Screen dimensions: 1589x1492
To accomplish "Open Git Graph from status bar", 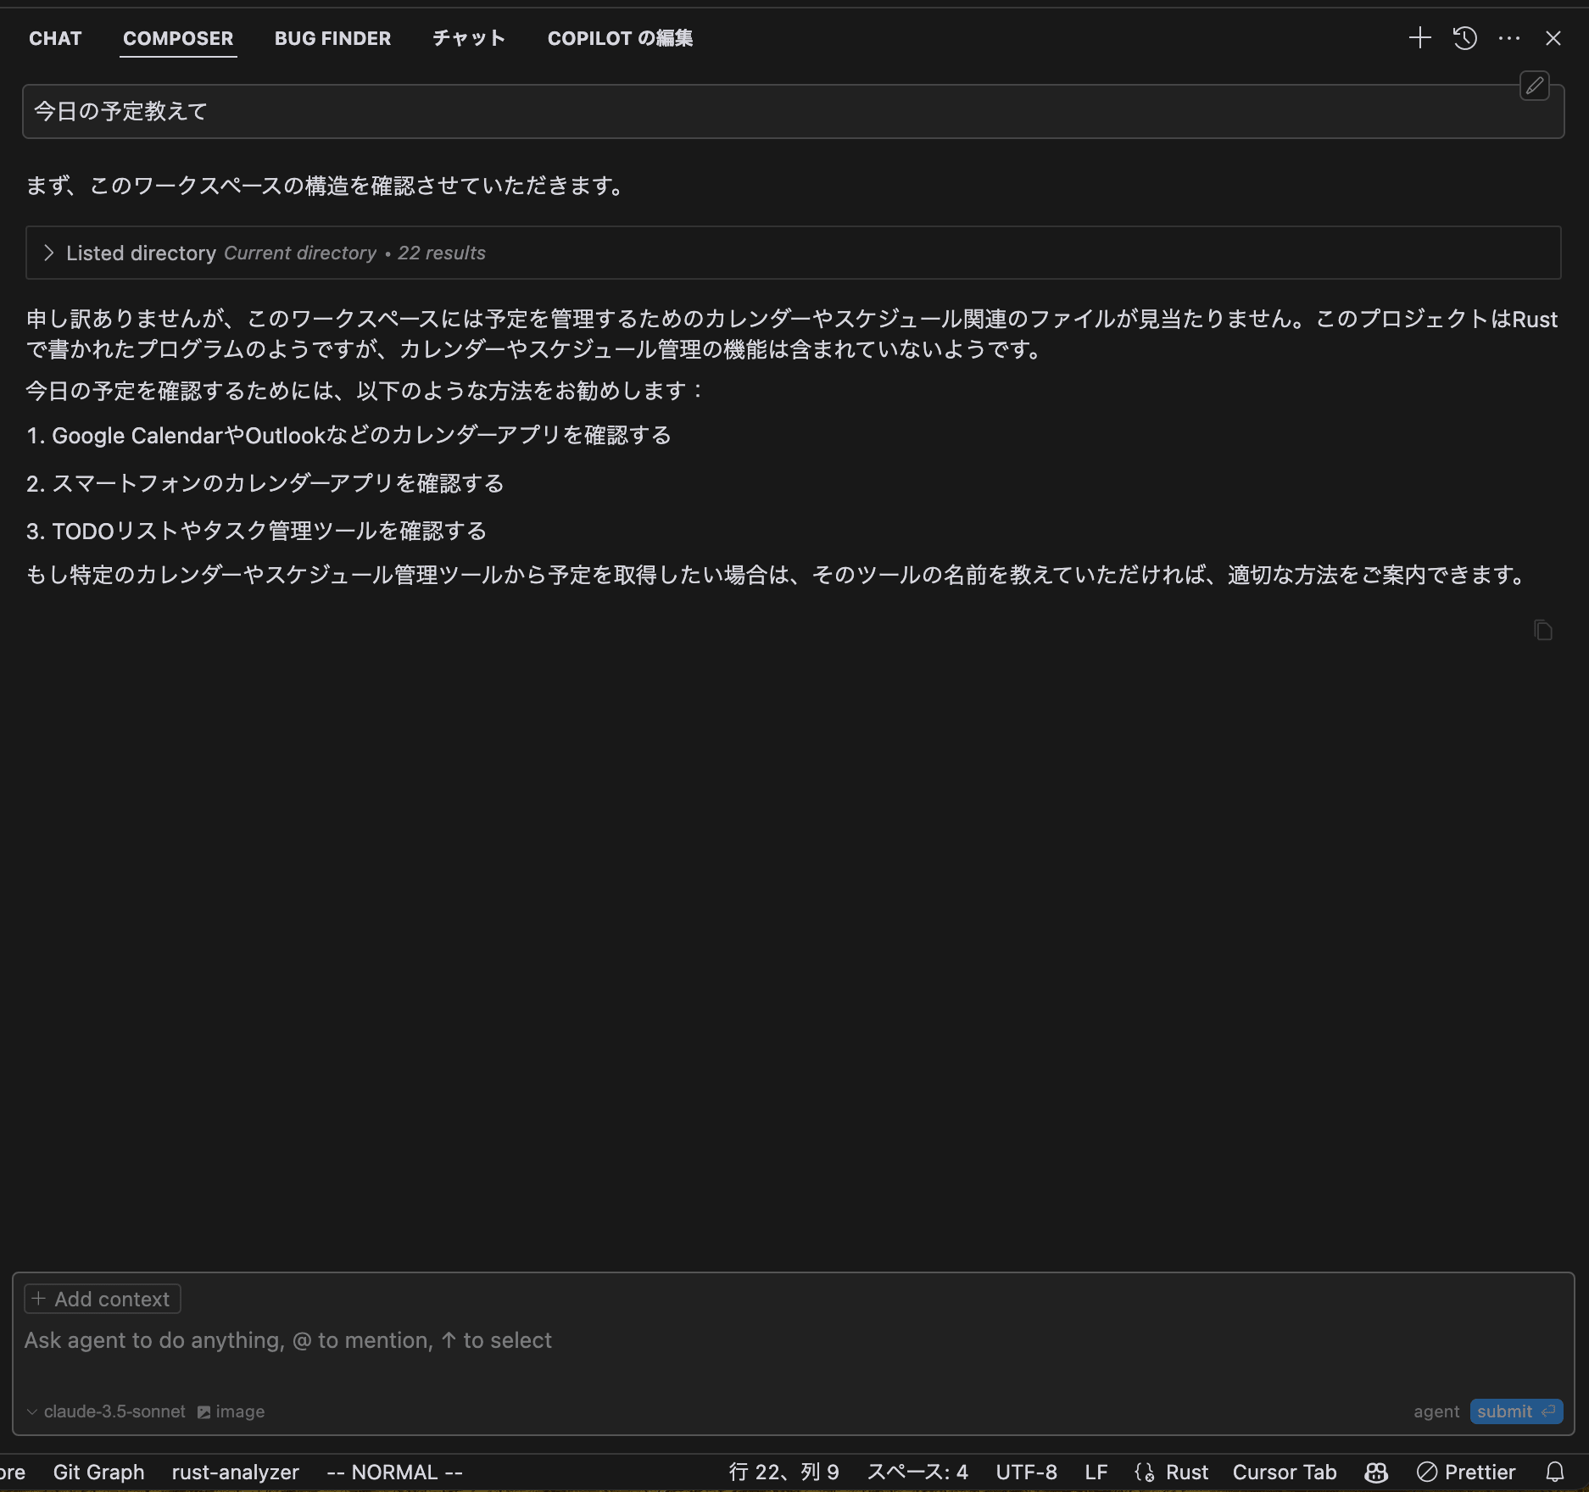I will pyautogui.click(x=98, y=1473).
